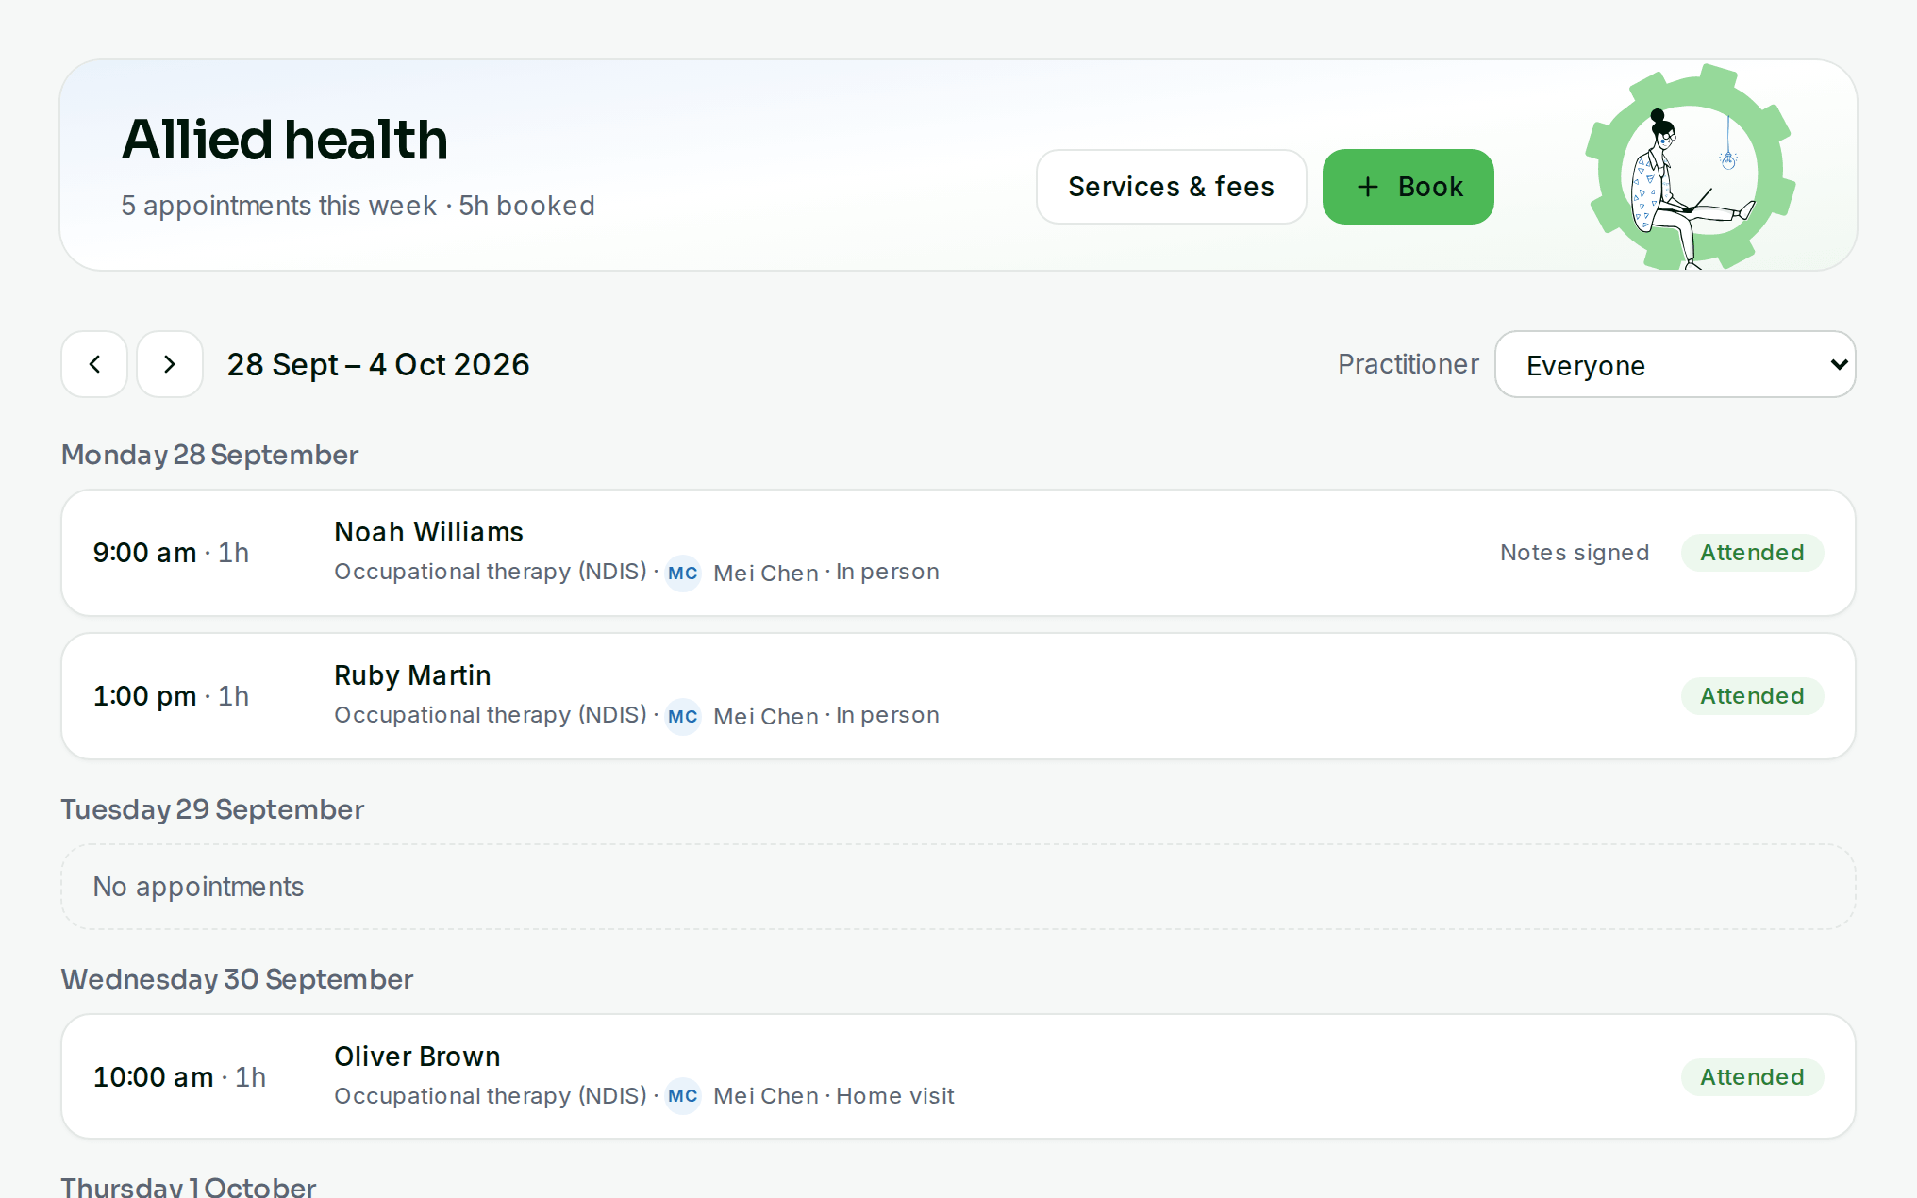Go to the next week

[x=170, y=364]
